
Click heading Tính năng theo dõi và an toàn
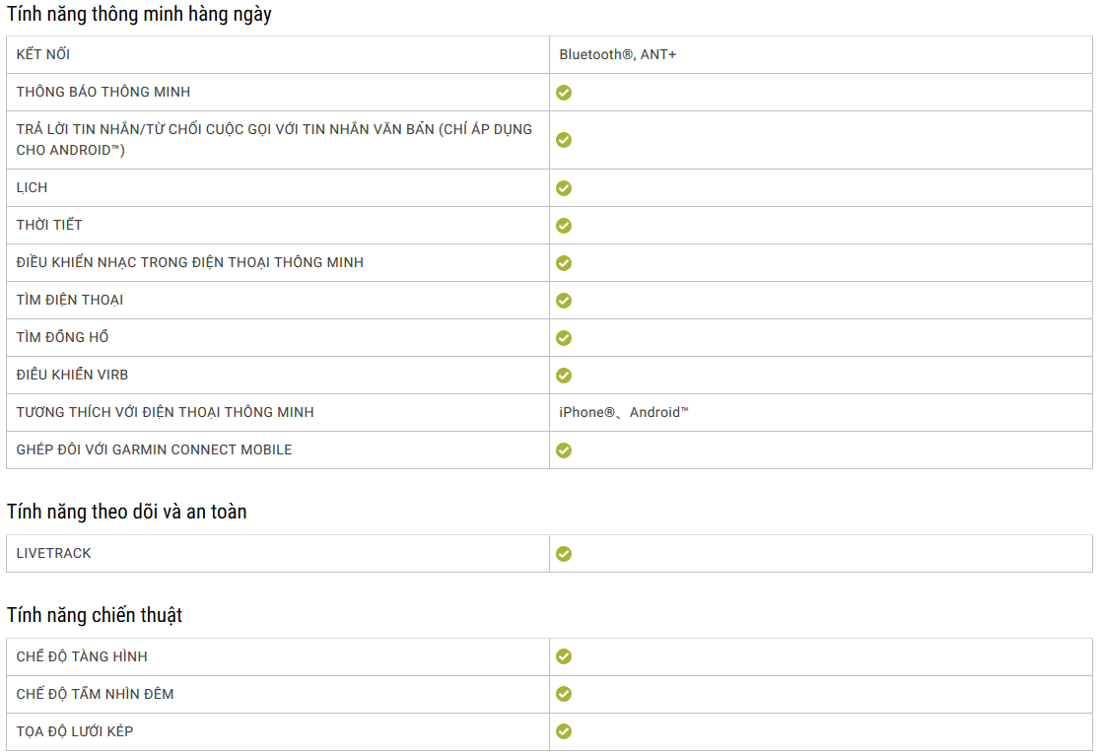coord(127,512)
